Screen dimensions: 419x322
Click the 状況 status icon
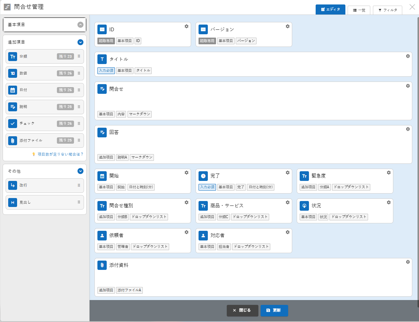(x=304, y=206)
